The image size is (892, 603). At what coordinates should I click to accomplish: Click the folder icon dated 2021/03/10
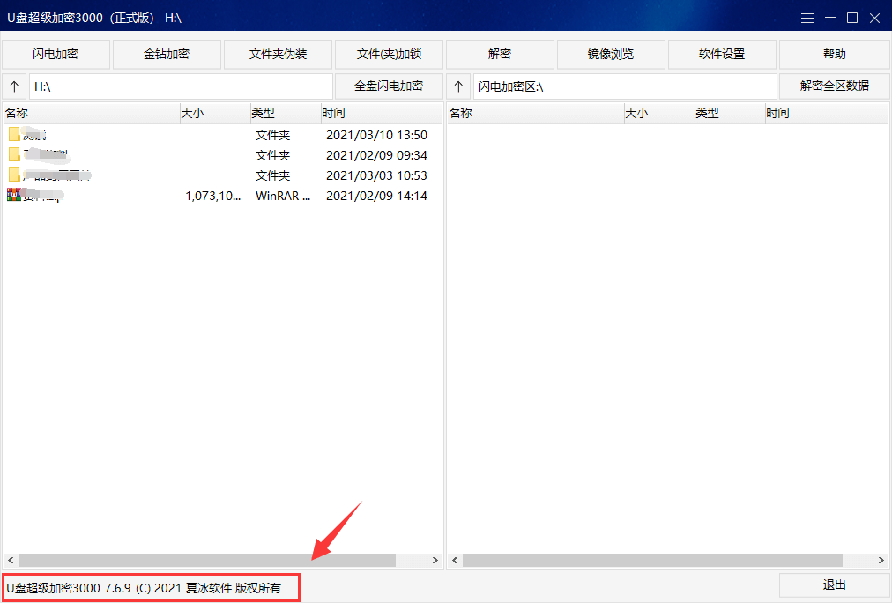[x=12, y=135]
